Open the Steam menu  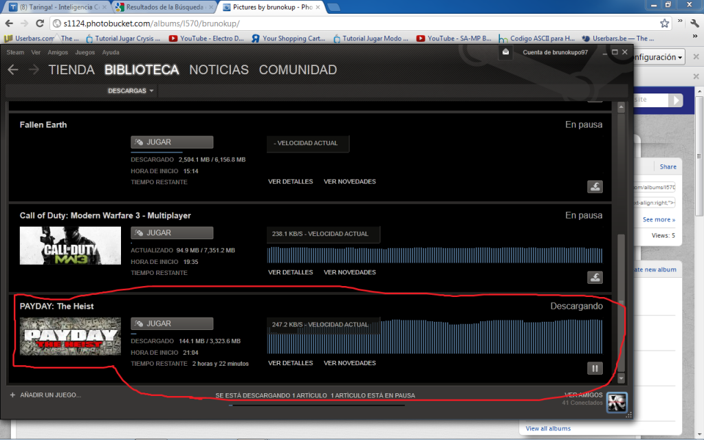15,52
